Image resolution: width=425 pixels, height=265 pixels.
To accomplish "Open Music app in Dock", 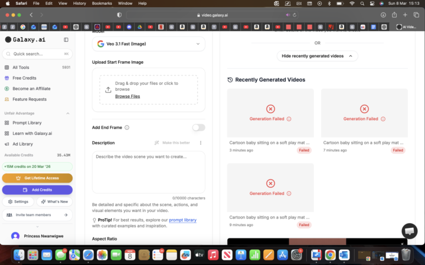I will click(213, 255).
